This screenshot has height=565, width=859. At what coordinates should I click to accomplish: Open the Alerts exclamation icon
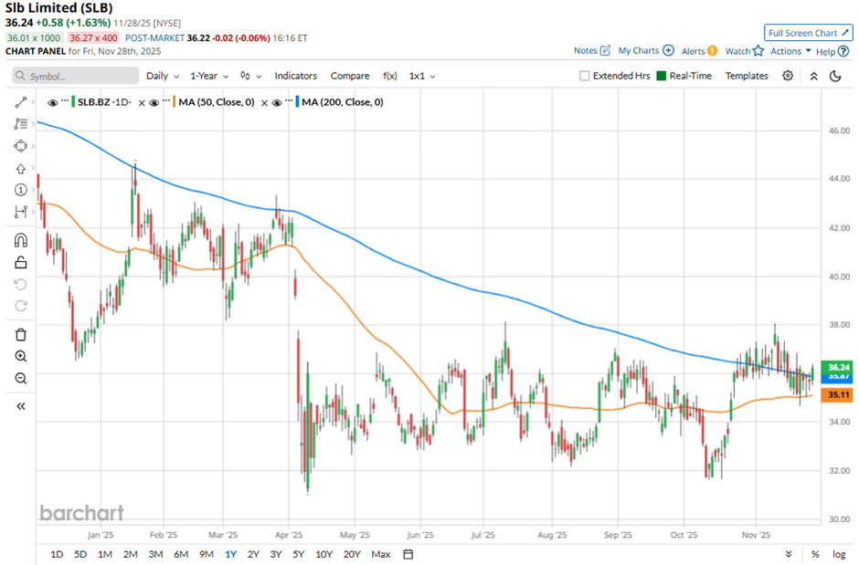click(712, 51)
